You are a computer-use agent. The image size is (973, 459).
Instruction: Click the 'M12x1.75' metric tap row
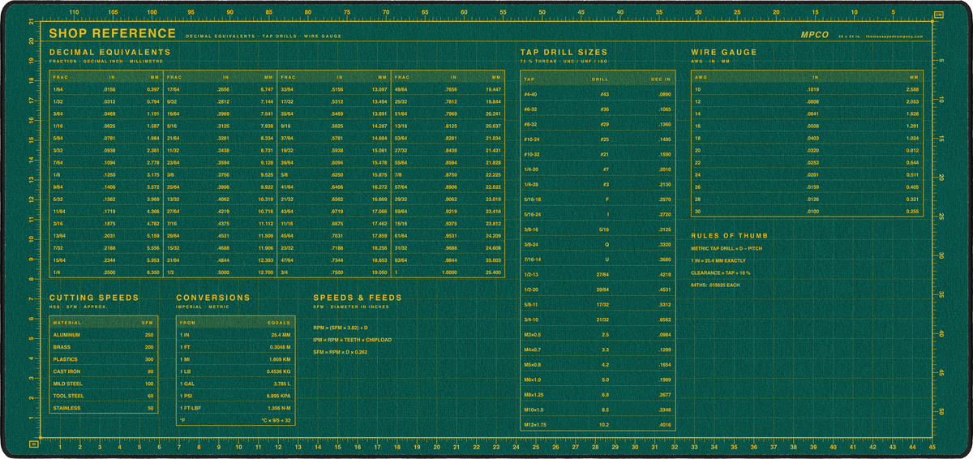pyautogui.click(x=598, y=425)
